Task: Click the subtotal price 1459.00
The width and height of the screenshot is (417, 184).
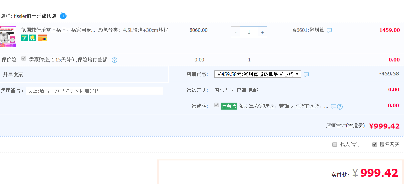Action: coord(389,30)
